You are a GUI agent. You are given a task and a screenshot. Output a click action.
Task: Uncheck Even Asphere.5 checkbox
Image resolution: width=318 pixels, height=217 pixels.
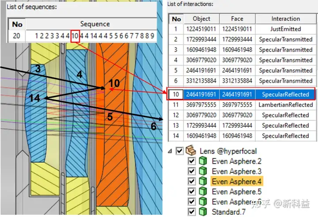click(191, 191)
